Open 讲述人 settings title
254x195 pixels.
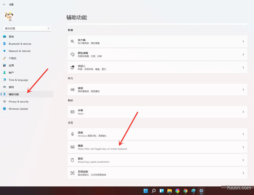[x=82, y=66]
